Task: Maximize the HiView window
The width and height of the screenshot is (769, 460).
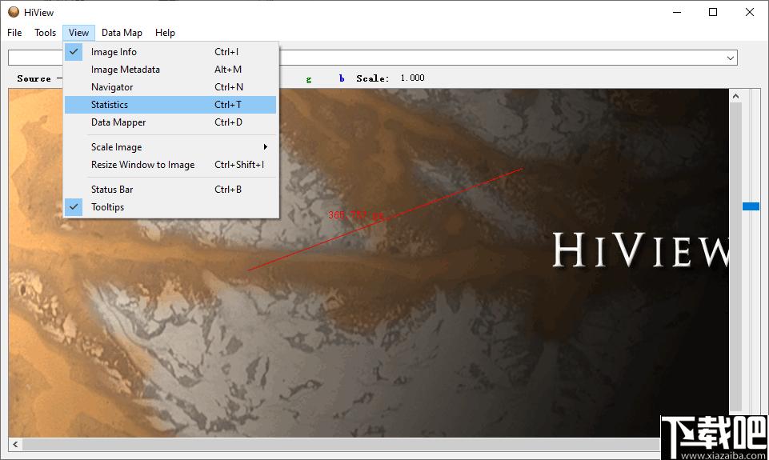Action: 713,12
